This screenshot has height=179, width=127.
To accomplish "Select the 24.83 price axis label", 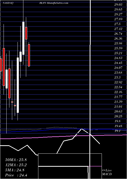I will [x=118, y=58].
